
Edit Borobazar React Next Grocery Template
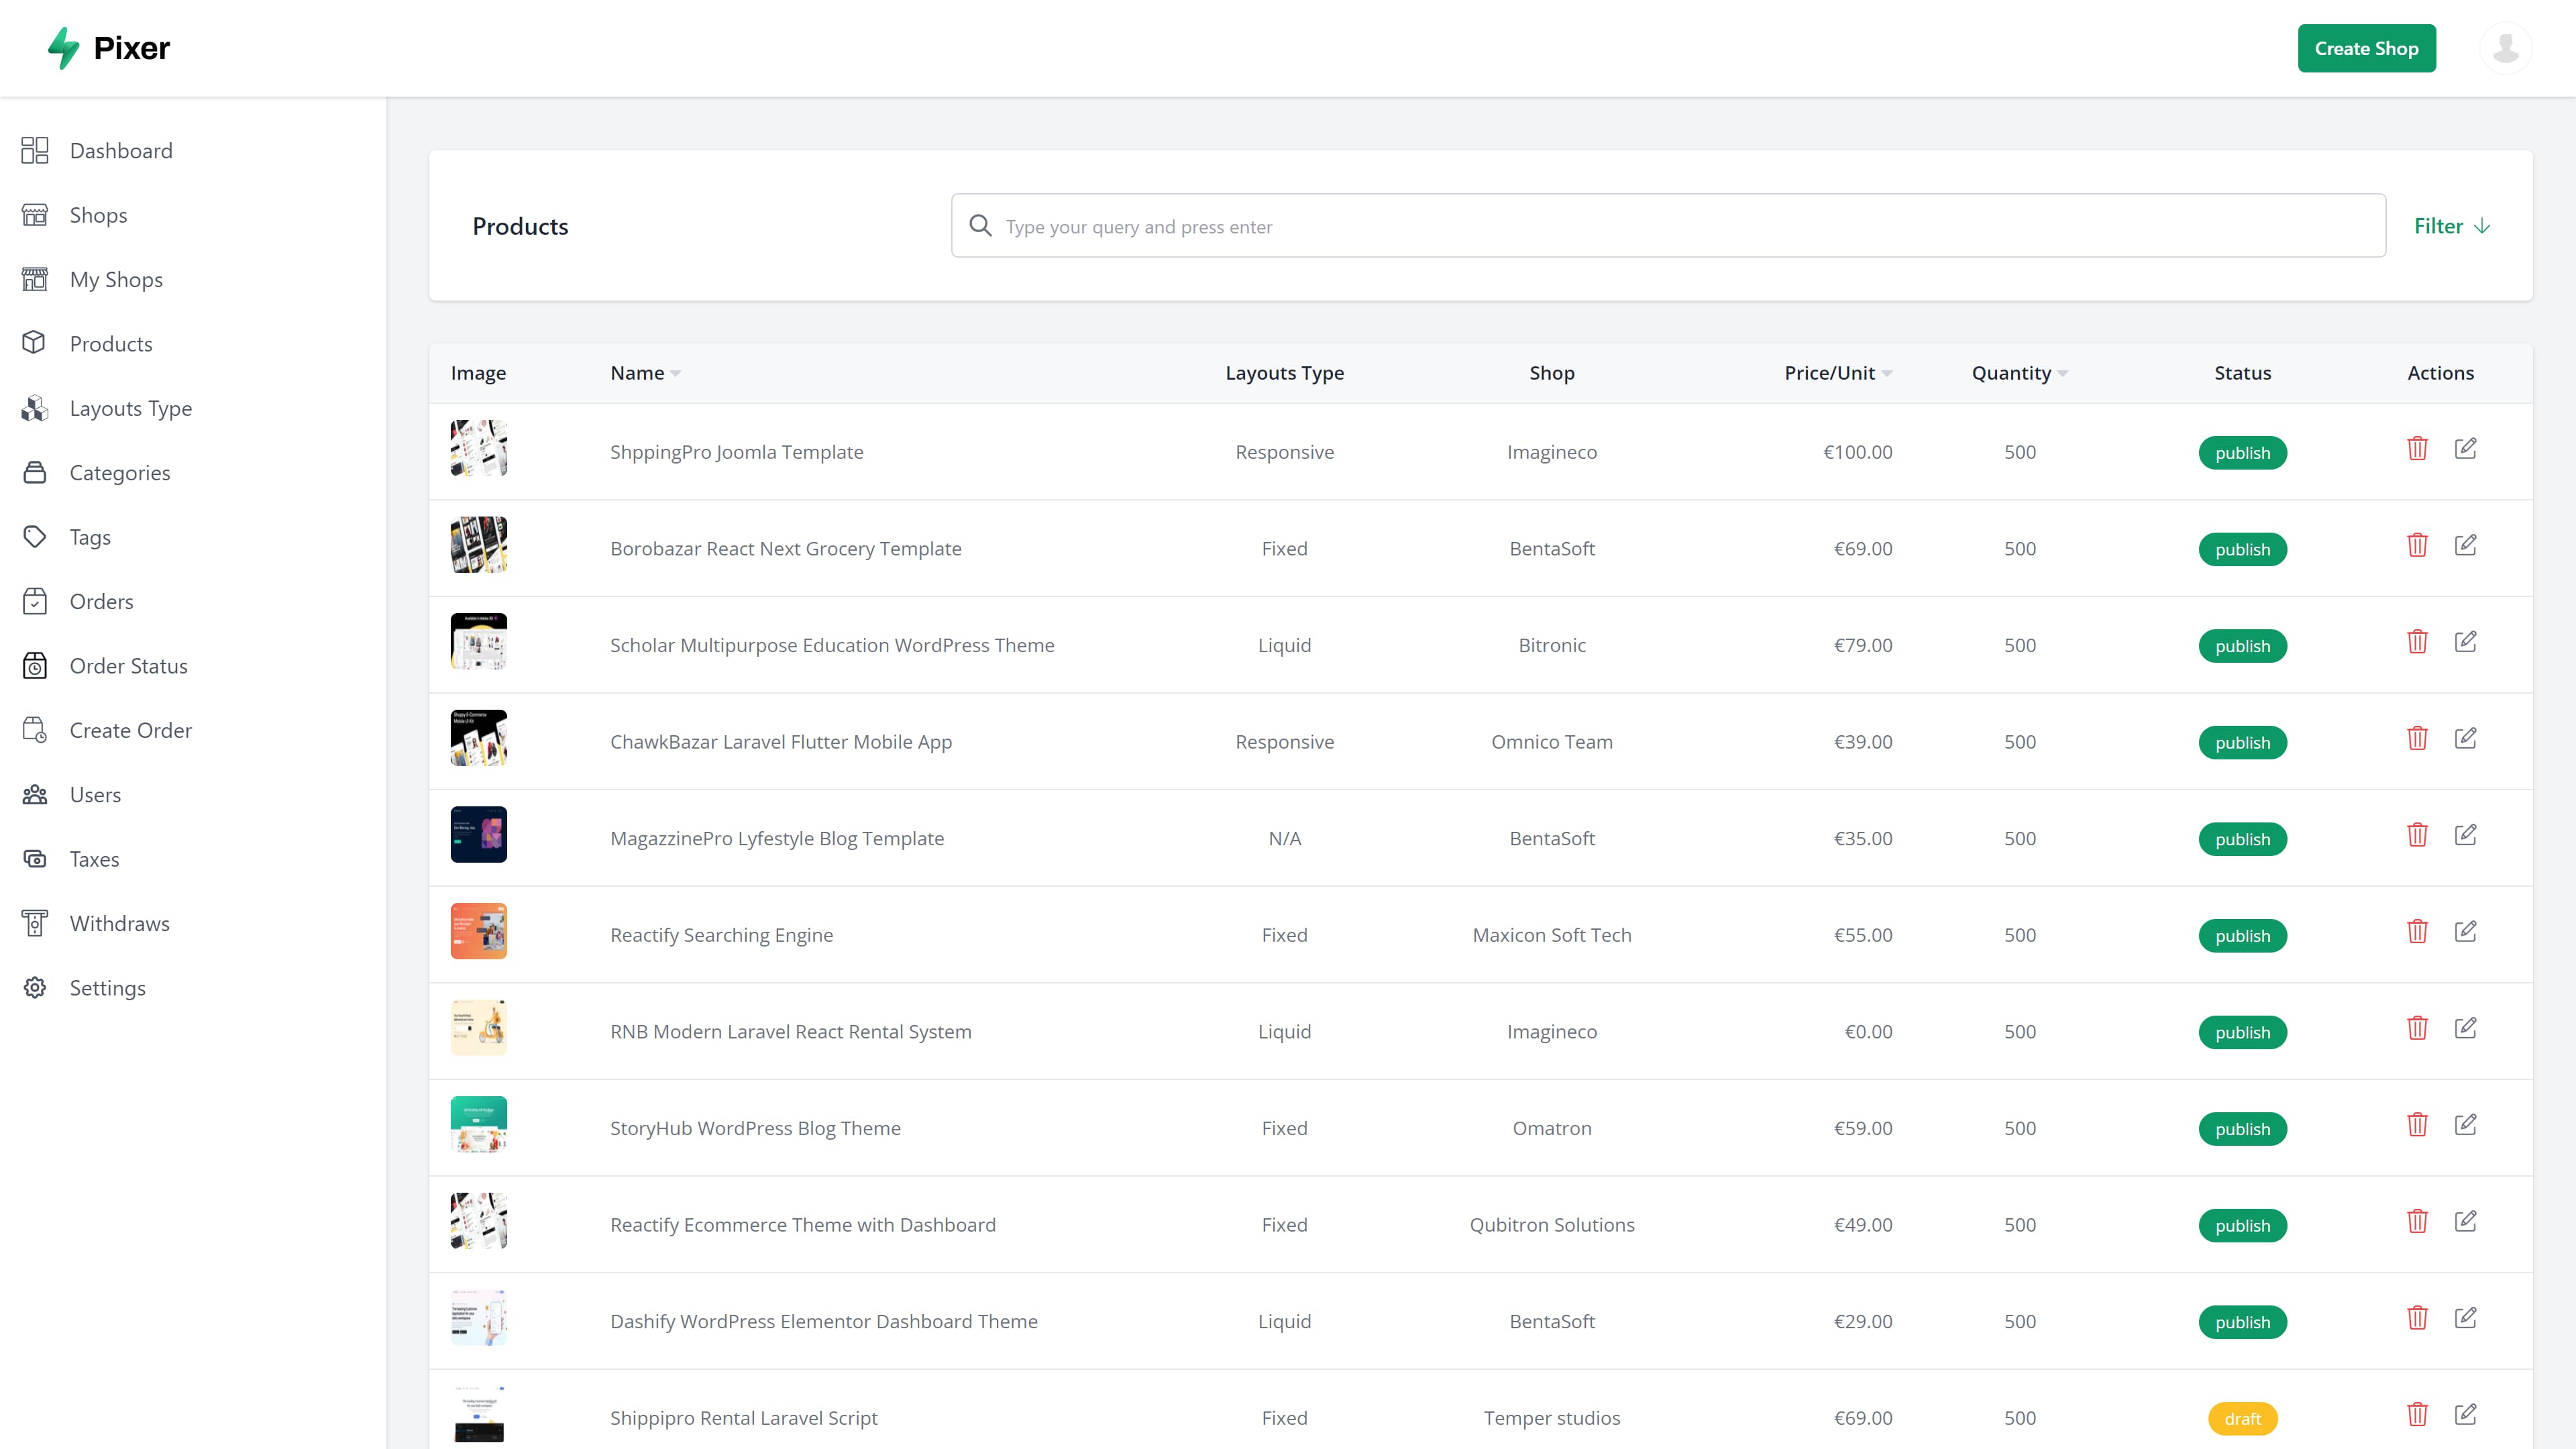click(2467, 544)
